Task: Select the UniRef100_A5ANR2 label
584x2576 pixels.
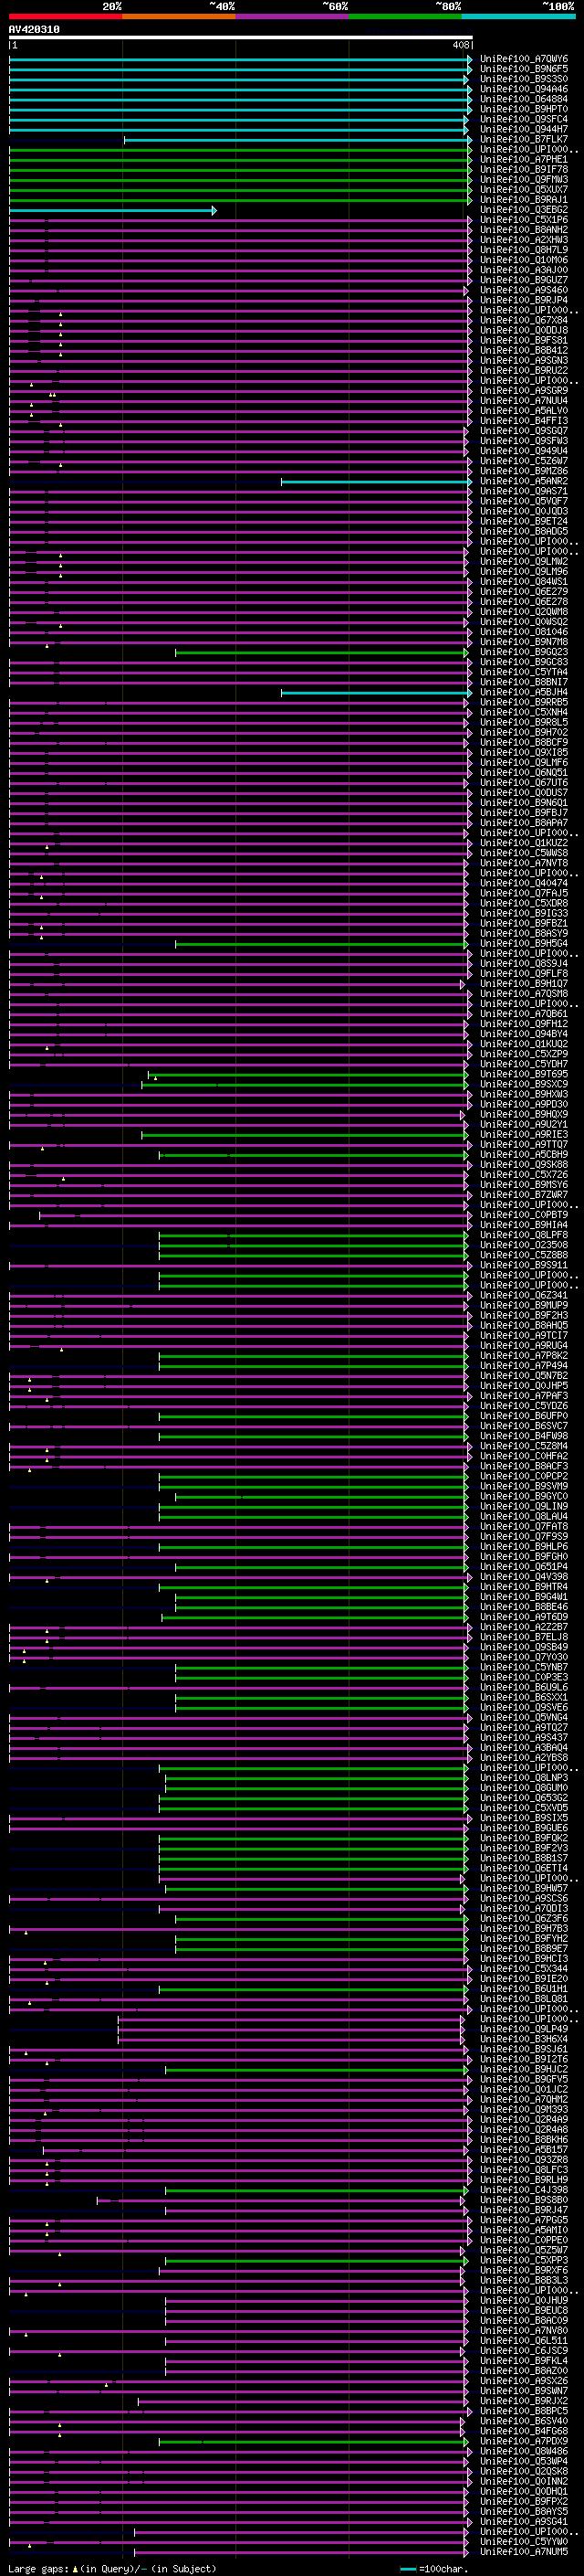Action: tap(524, 482)
